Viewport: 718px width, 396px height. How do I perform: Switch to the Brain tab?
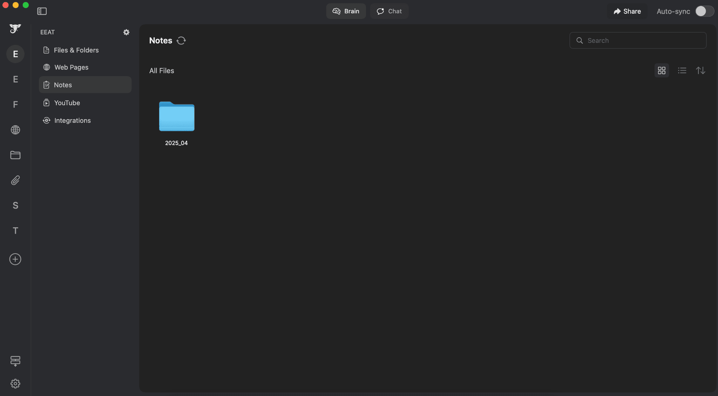pos(346,11)
